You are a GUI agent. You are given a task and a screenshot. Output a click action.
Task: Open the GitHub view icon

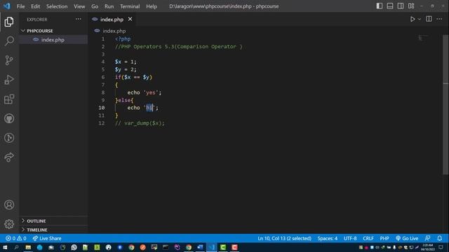coord(9,118)
